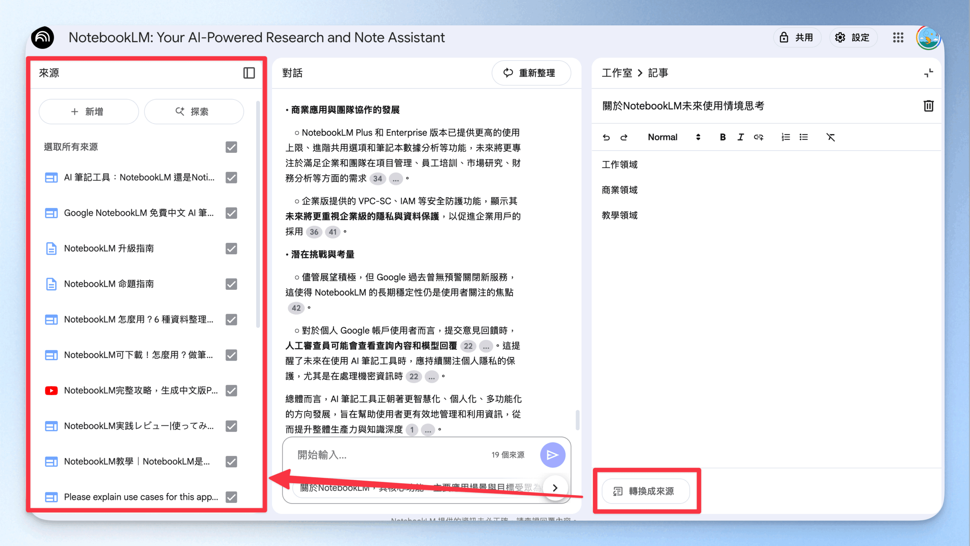Viewport: 970px width, 546px height.
Task: Uncheck 選取所有來源 checkbox
Action: tap(231, 147)
